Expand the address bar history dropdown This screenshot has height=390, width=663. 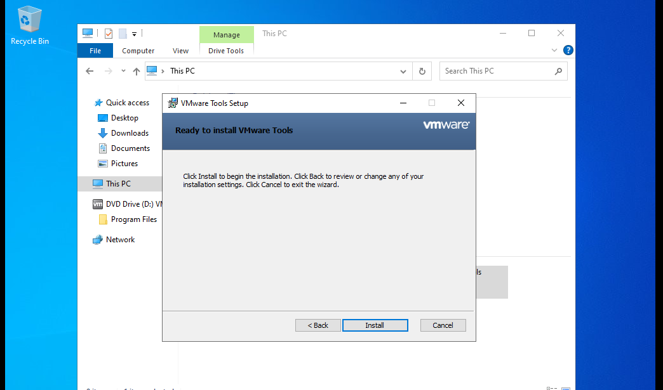(x=403, y=71)
